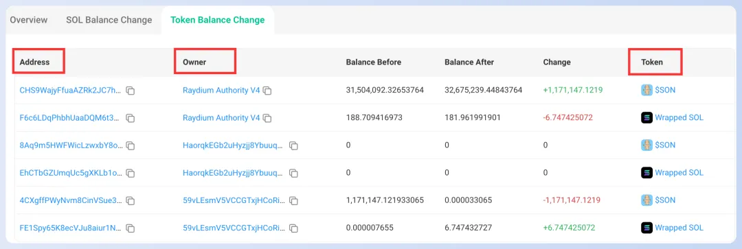This screenshot has width=742, height=249.
Task: Open $SON token link in fifth row
Action: tap(665, 200)
